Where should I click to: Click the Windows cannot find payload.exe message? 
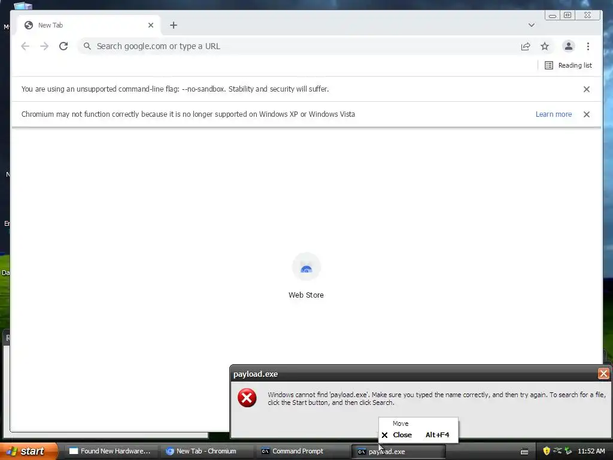[436, 398]
